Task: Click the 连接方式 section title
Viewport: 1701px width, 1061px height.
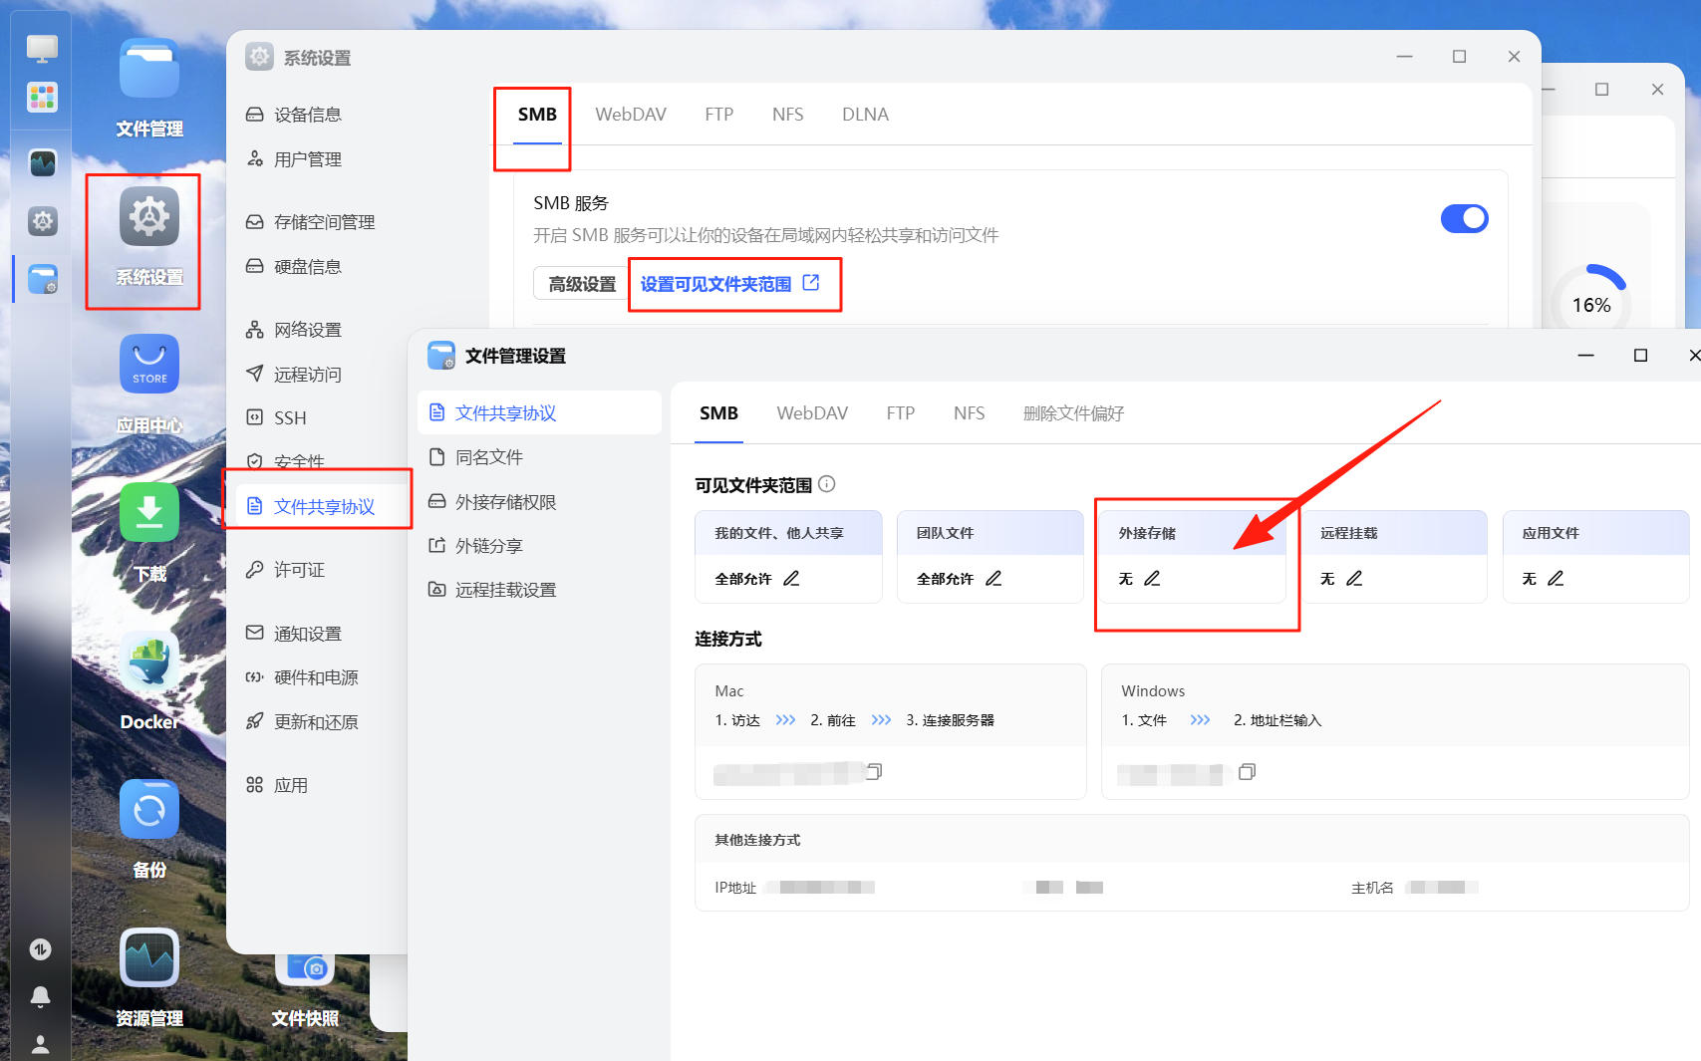Action: (727, 640)
